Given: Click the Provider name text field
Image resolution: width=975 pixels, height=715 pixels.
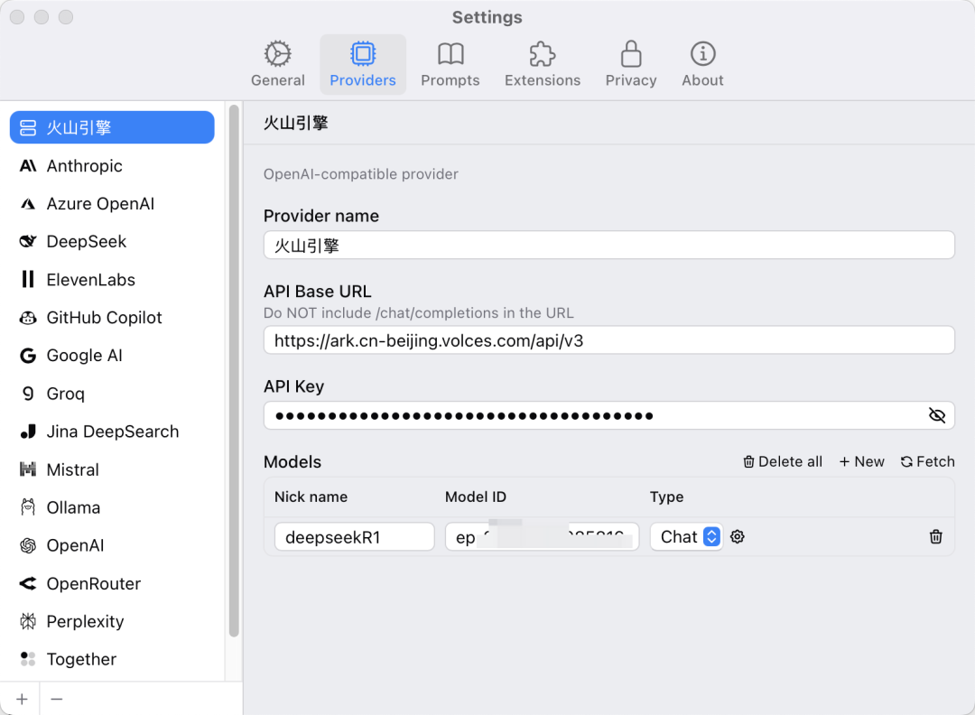Looking at the screenshot, I should click(x=608, y=246).
